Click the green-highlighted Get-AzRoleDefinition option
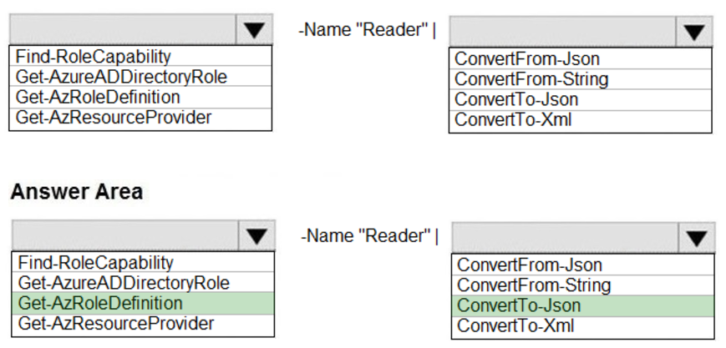Viewport: 726px width, 348px height. 100,303
